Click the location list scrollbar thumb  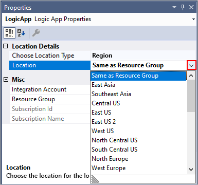point(191,96)
